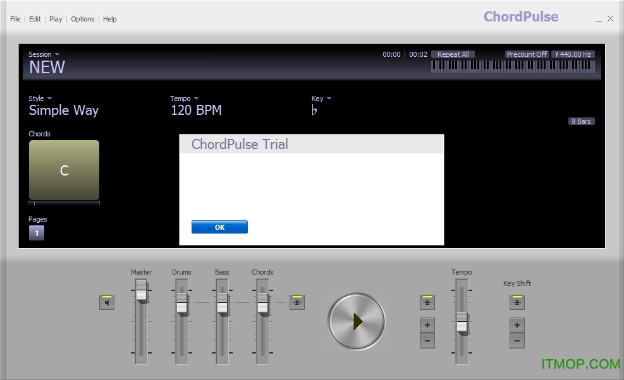
Task: Click OK in ChordPulse Trial dialog
Action: point(219,227)
